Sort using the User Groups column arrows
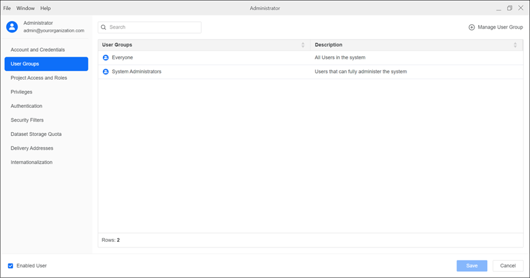 (303, 45)
